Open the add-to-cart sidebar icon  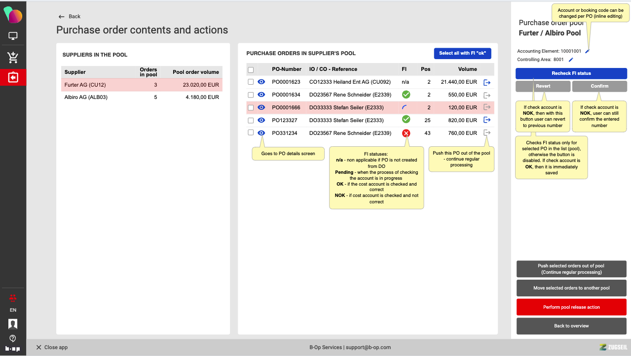tap(13, 57)
